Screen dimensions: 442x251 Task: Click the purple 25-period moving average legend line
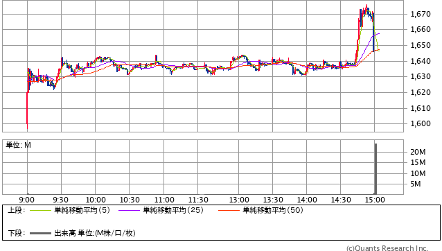pos(129,210)
